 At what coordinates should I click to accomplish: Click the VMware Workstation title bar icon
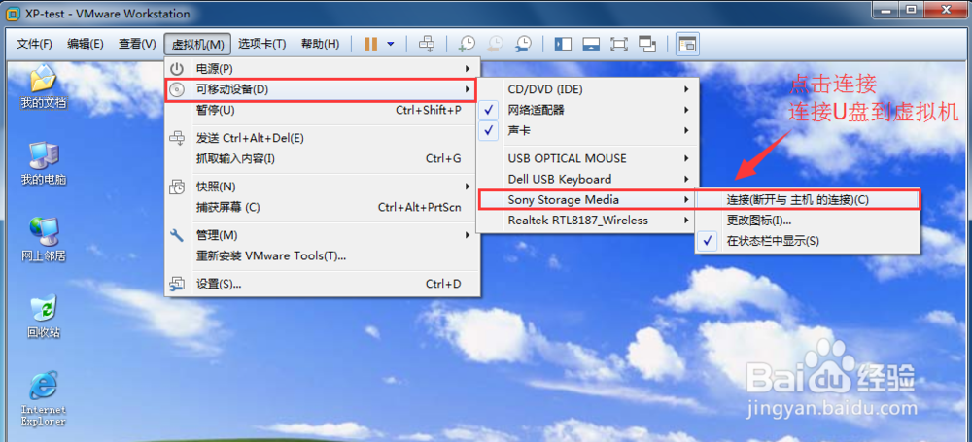point(13,13)
